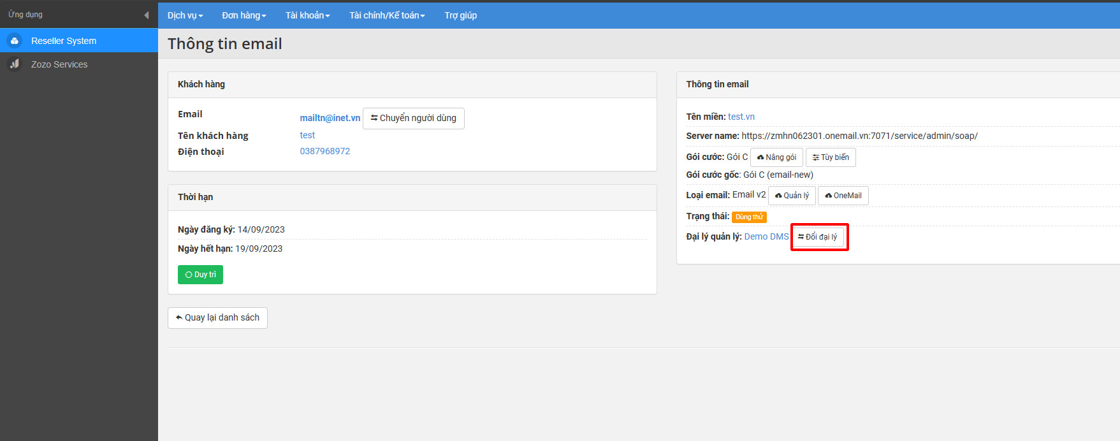1120x441 pixels.
Task: Open Reseller System in sidebar
Action: pos(79,41)
